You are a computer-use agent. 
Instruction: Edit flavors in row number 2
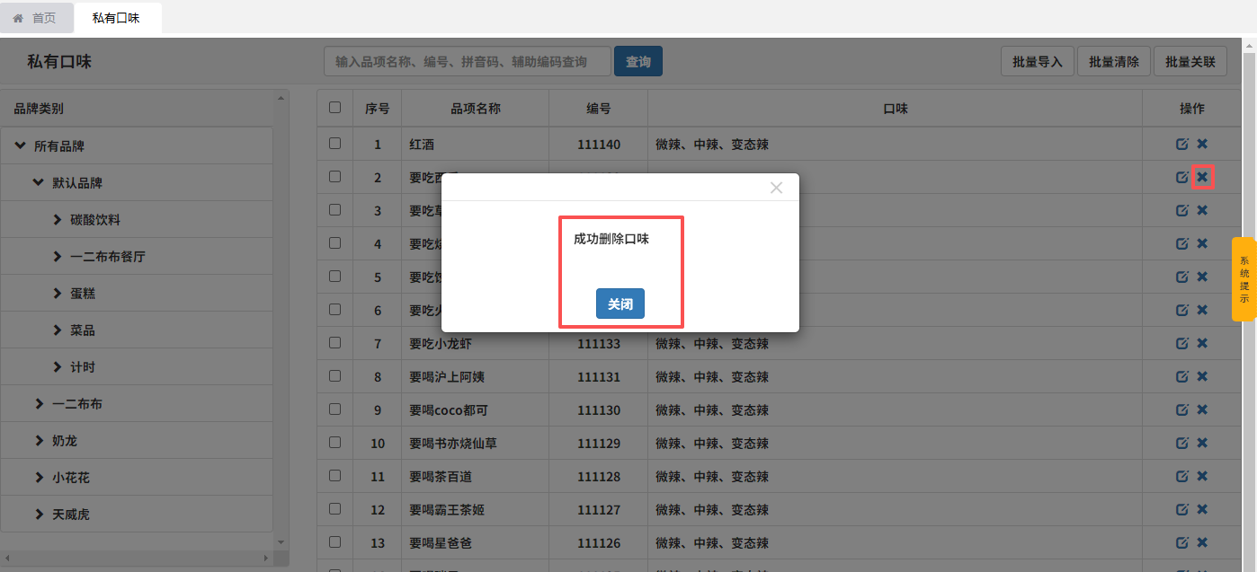[x=1182, y=177]
